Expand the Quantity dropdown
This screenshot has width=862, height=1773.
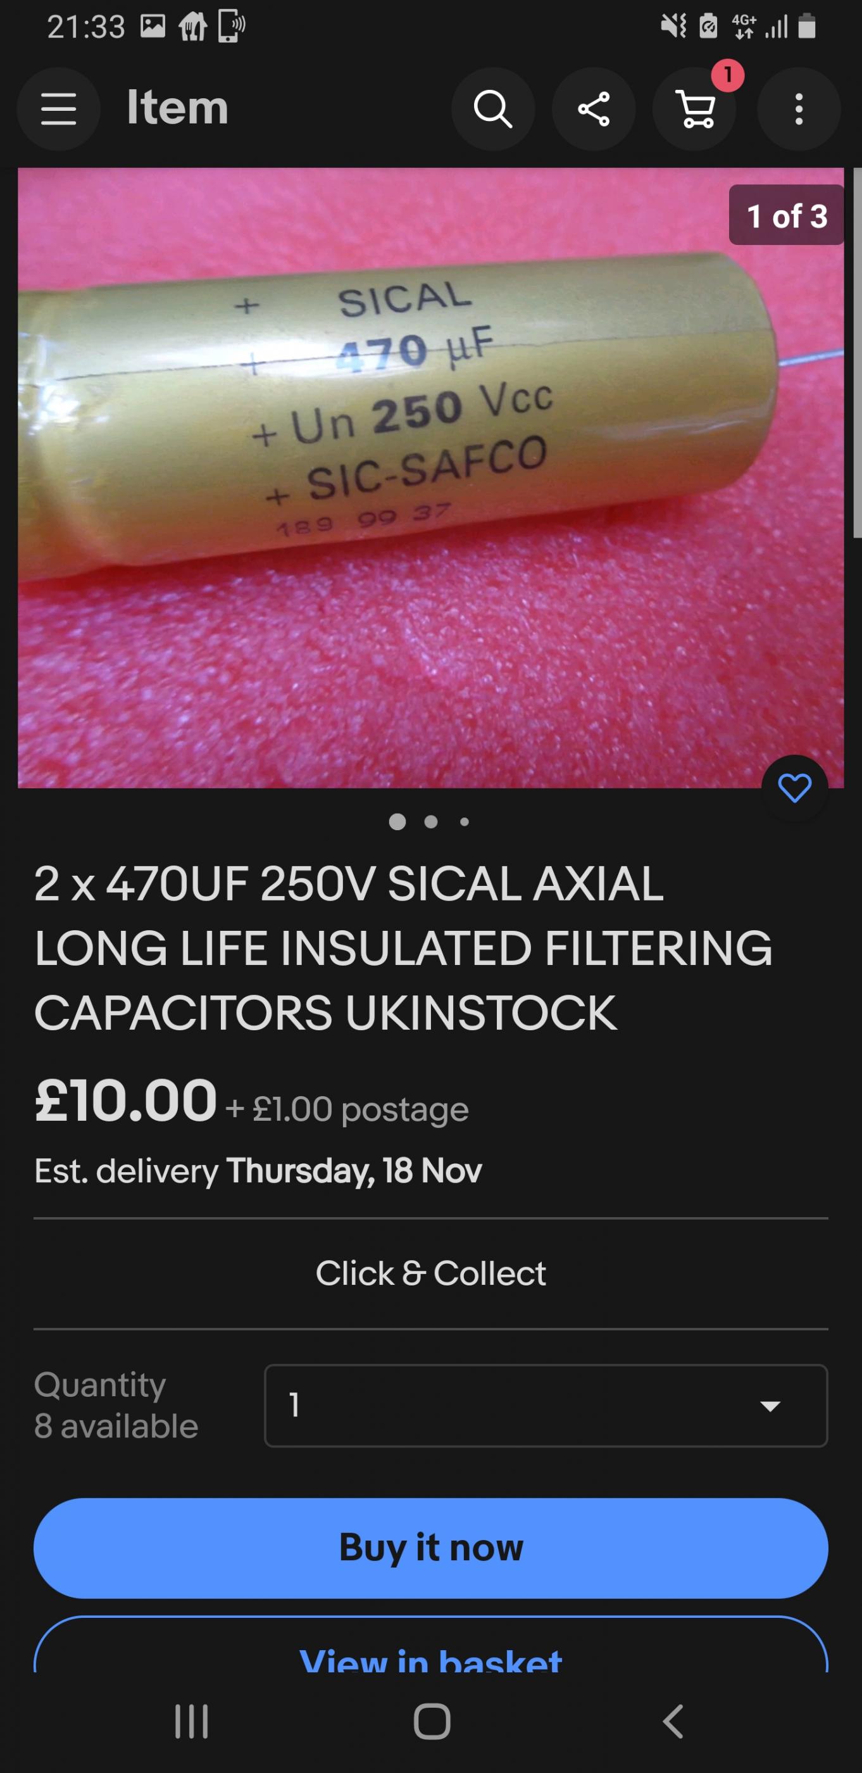coord(546,1406)
